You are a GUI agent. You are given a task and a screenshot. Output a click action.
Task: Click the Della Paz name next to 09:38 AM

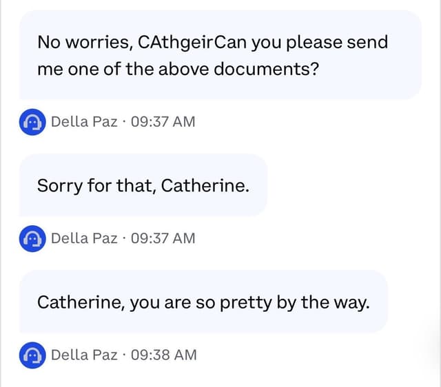point(84,355)
